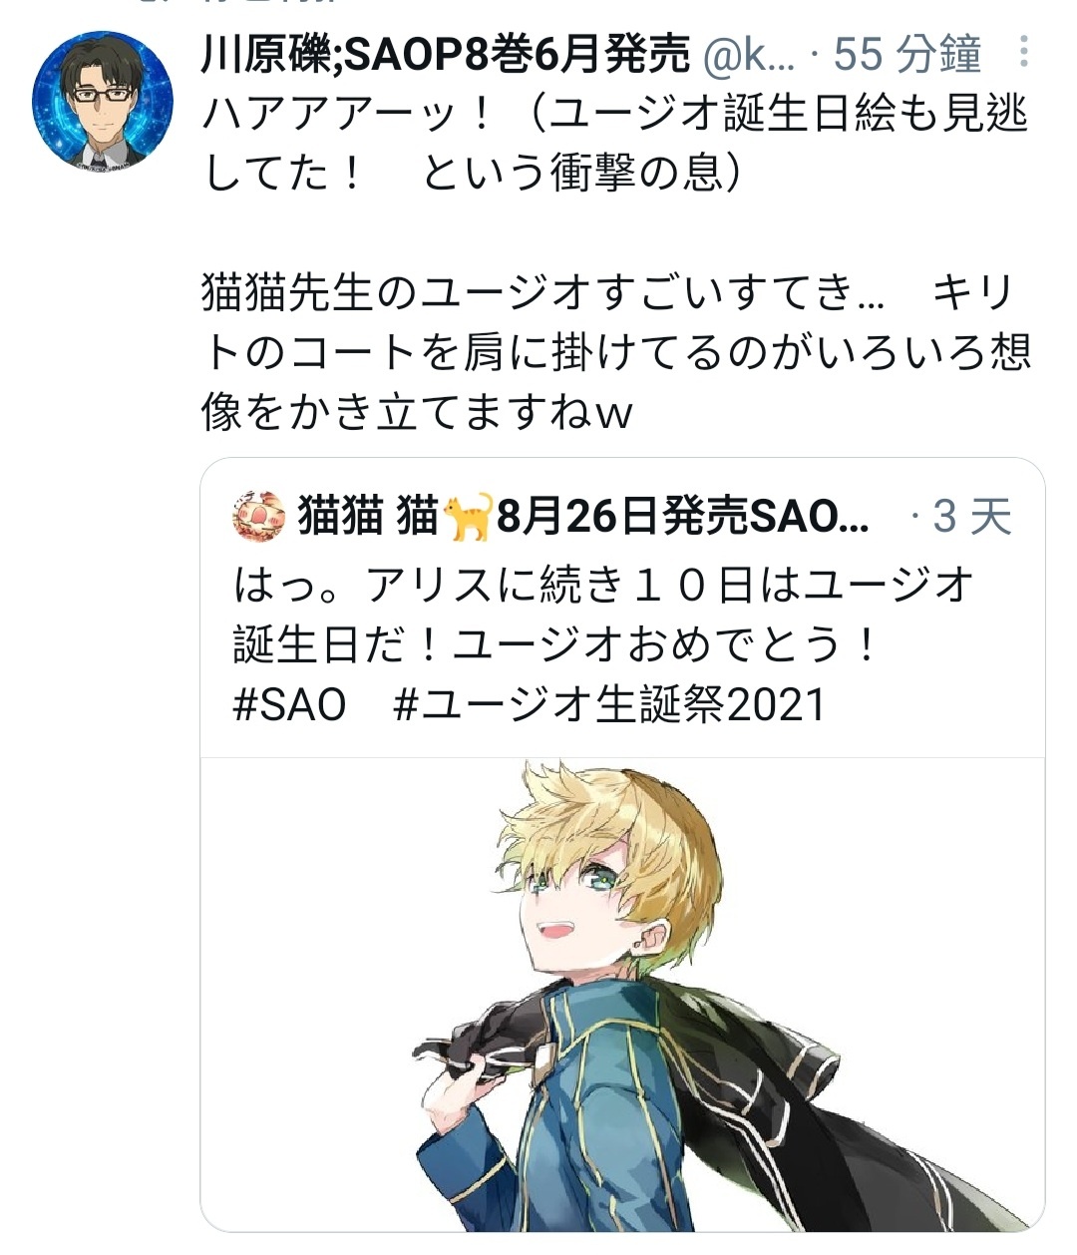This screenshot has width=1077, height=1255.
Task: Tap the paragraph mentioning 猫猫先生のユージオ
Action: pyautogui.click(x=616, y=351)
